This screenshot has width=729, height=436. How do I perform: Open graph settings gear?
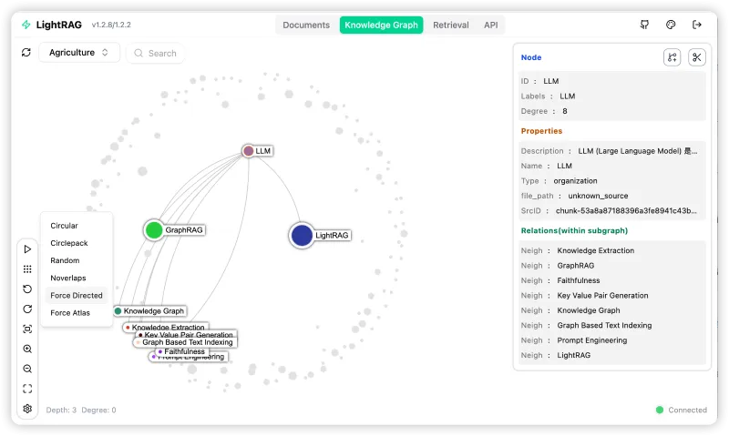pyautogui.click(x=27, y=409)
